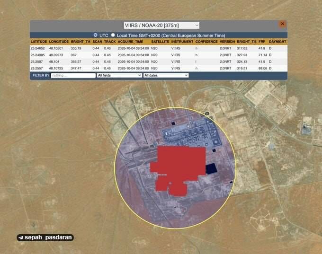Open the All fields filter dropdown

[x=119, y=75]
